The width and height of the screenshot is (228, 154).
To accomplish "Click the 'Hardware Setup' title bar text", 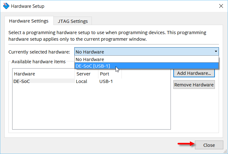I will coord(27,6).
